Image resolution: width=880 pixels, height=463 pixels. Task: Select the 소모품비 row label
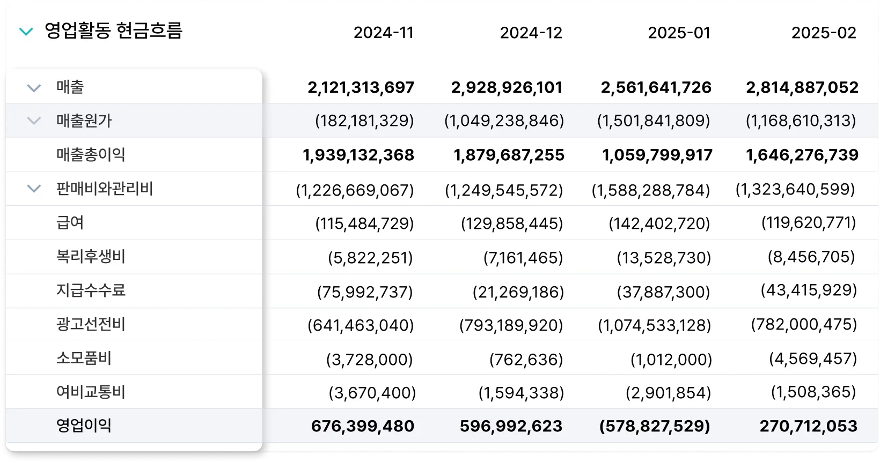[x=84, y=359]
